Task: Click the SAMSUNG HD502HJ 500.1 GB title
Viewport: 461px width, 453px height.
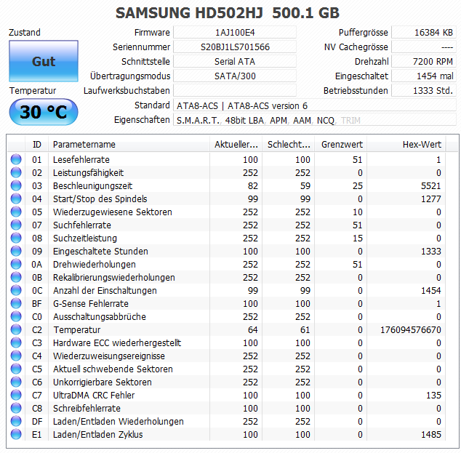Action: click(228, 13)
